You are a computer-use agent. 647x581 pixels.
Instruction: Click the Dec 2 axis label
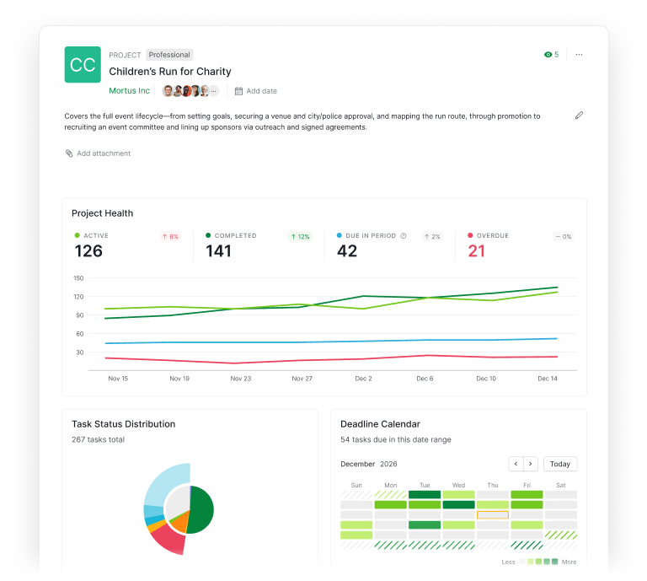tap(363, 379)
